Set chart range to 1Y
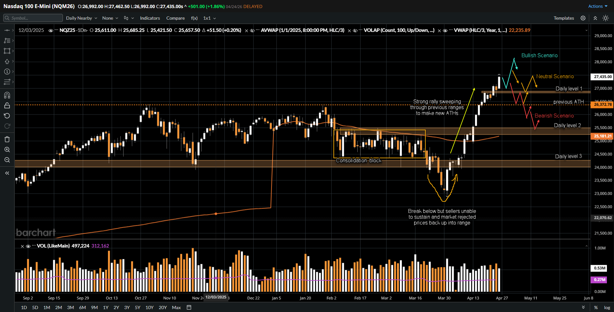 point(106,307)
